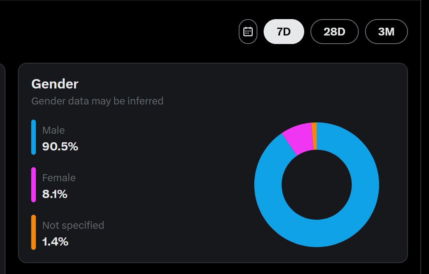Viewport: 429px width, 274px height.
Task: Click the Male legend label
Action: (53, 130)
